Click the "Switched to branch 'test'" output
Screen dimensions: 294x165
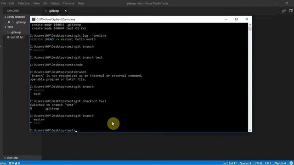52,105
